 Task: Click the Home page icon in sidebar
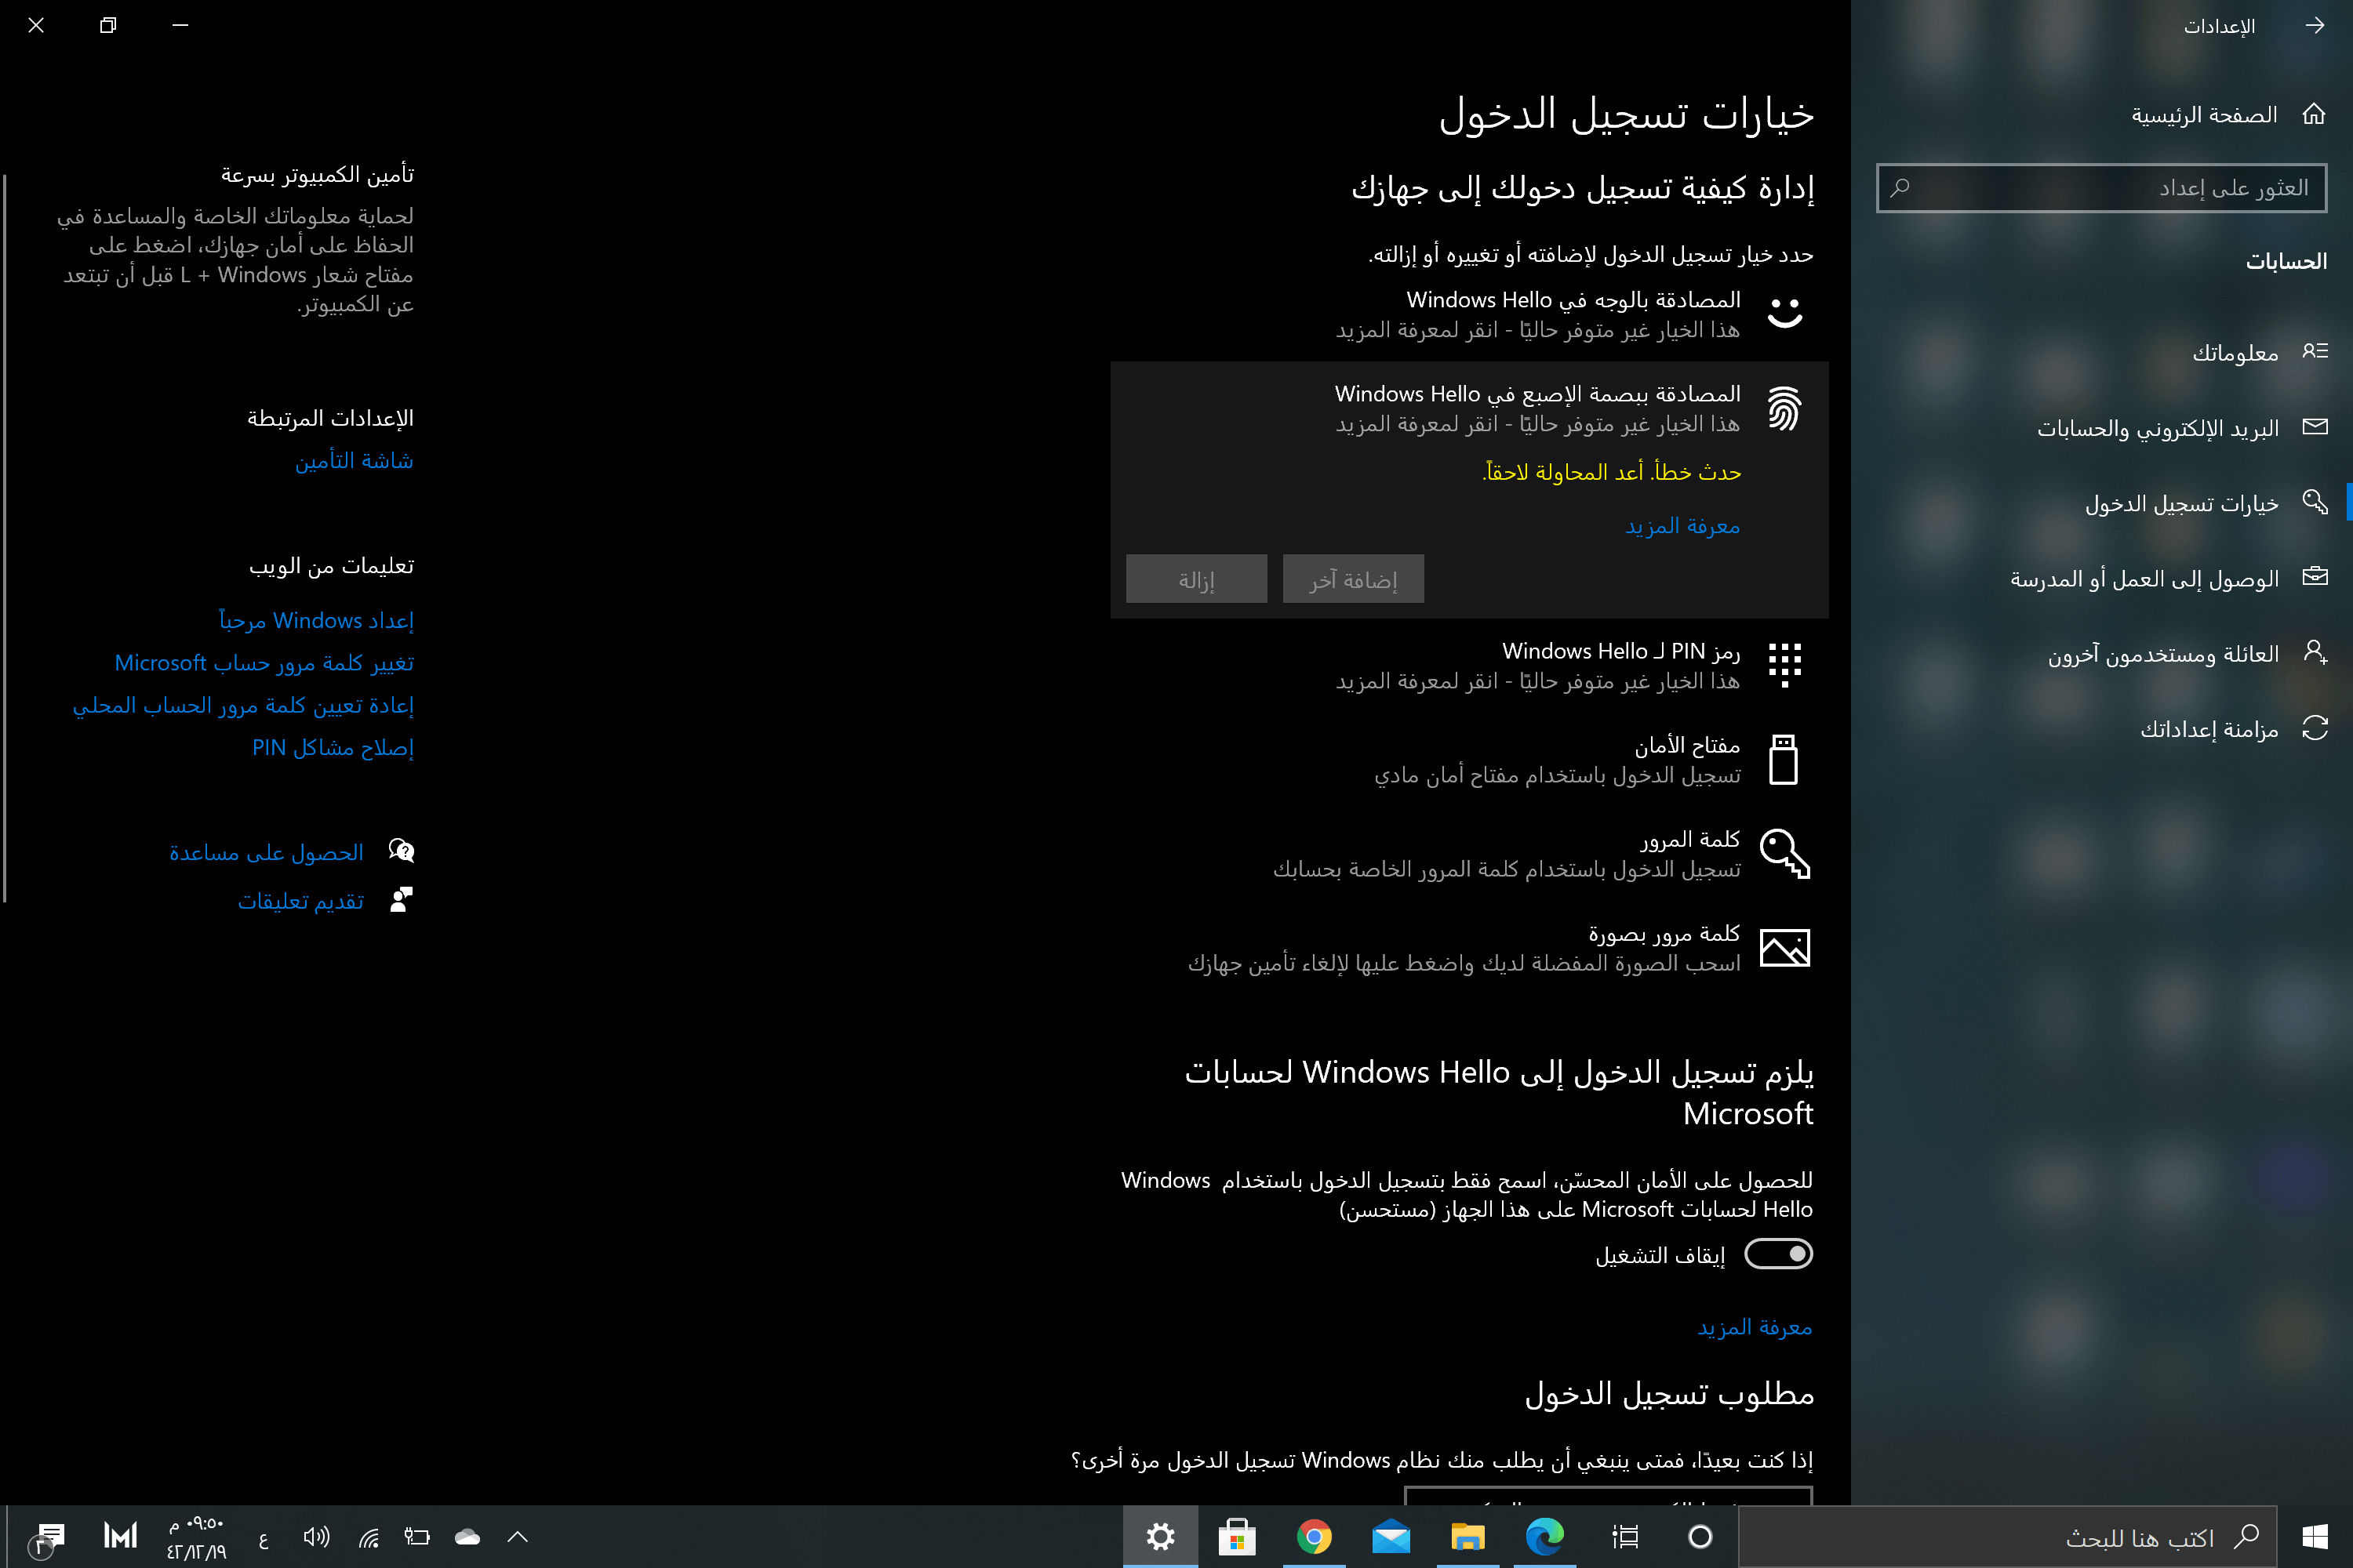pyautogui.click(x=2314, y=114)
